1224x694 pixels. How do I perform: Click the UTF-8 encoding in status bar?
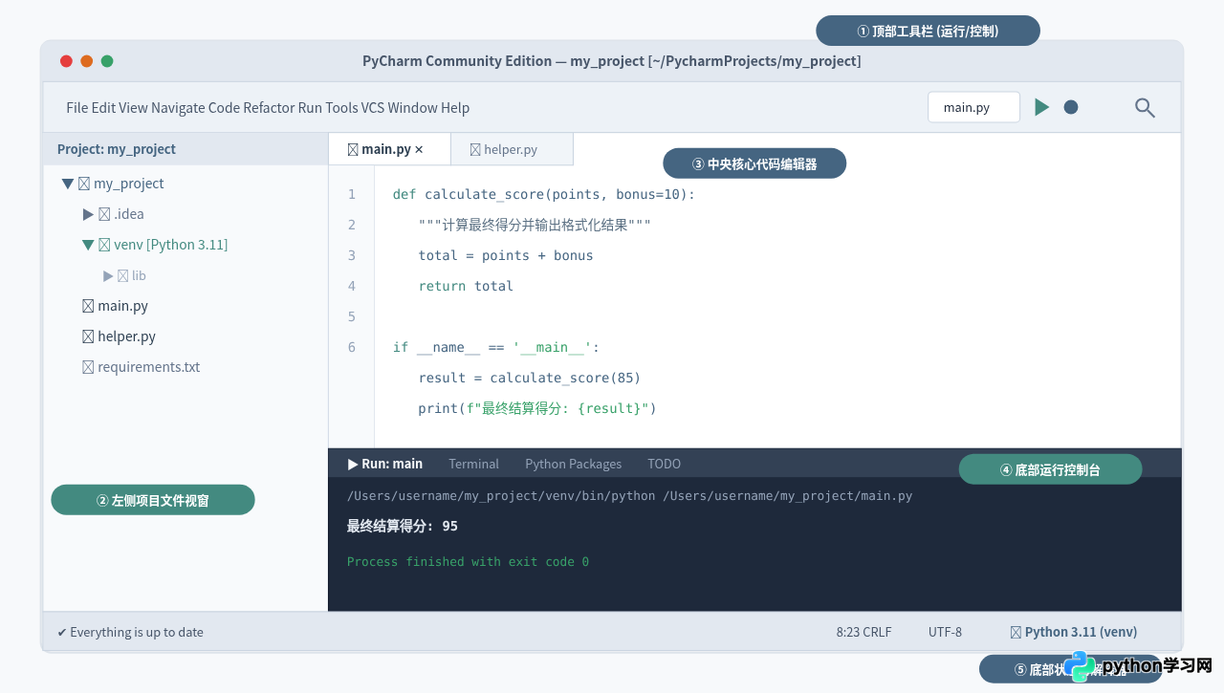click(x=945, y=632)
